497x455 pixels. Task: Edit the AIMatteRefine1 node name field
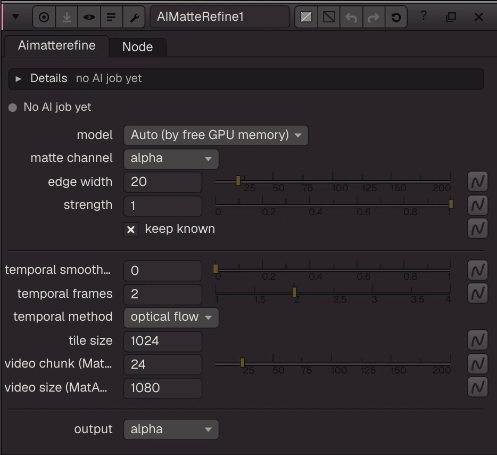pos(220,17)
